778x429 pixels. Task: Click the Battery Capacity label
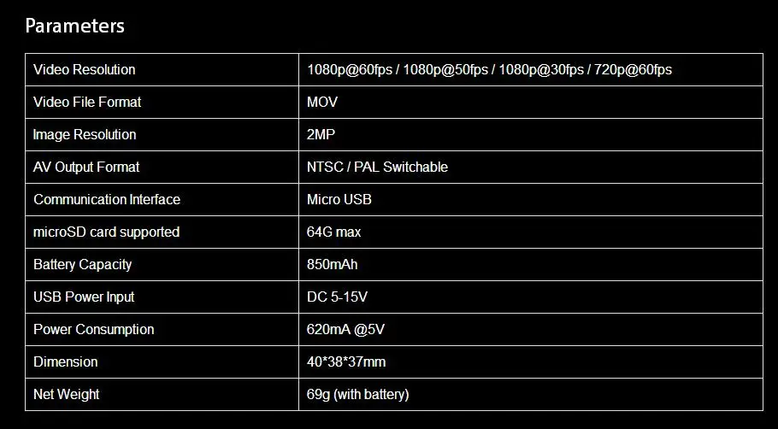(x=82, y=264)
